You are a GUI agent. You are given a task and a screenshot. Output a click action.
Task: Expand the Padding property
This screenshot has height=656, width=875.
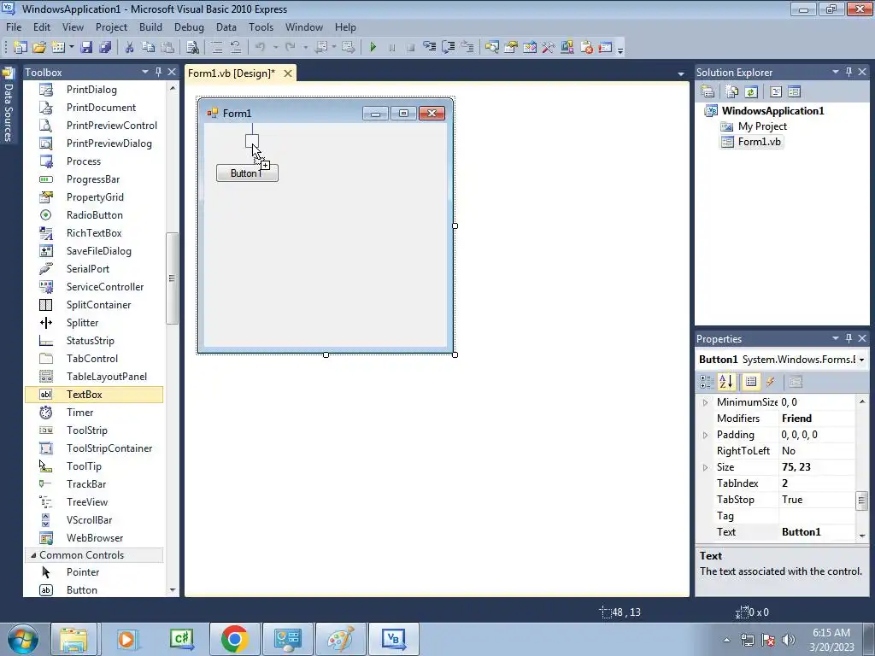coord(705,435)
